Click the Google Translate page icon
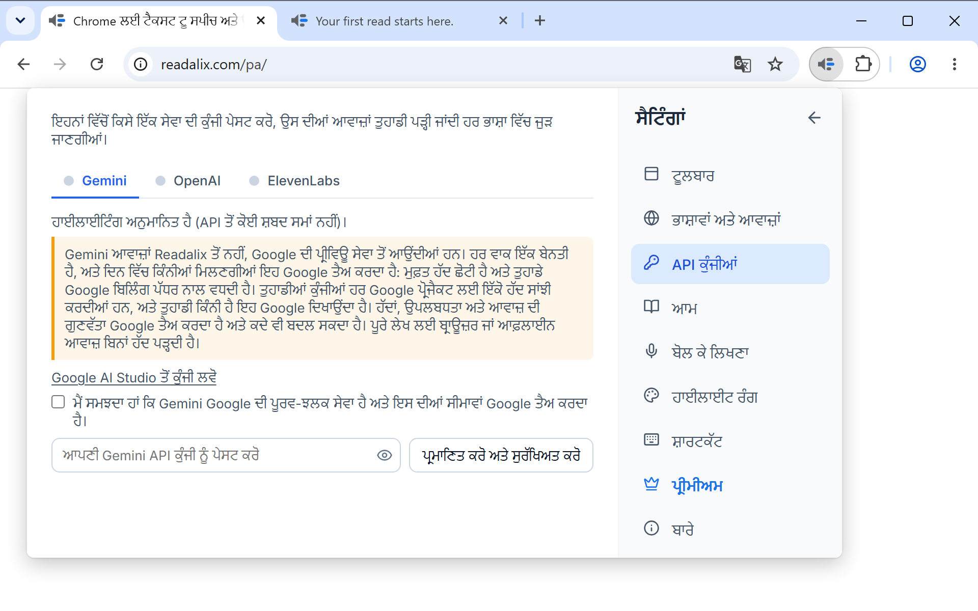 tap(742, 64)
